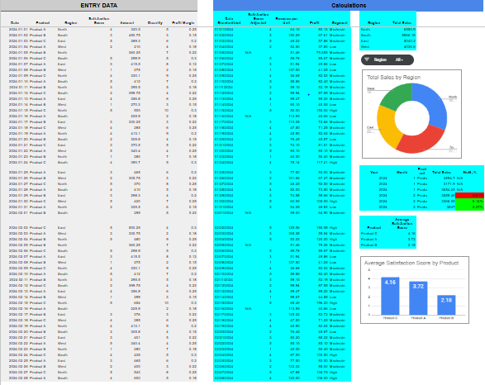
Task: Click the Total Sales by Region chart title
Action: click(x=393, y=78)
